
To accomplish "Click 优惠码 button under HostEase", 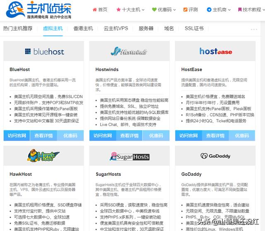I will (x=242, y=136).
